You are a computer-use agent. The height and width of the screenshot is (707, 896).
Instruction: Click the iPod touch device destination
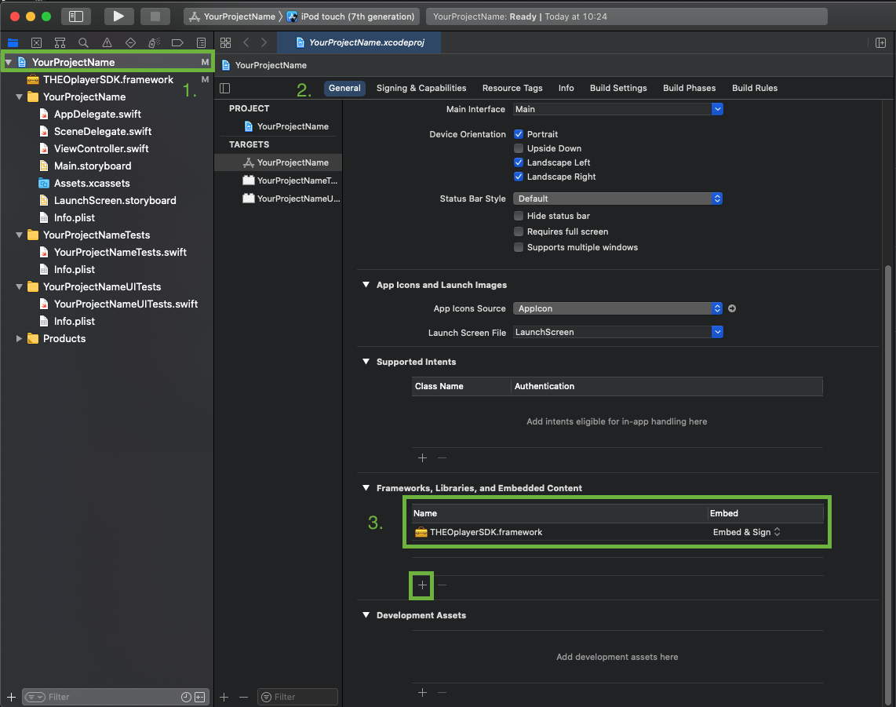pyautogui.click(x=356, y=16)
